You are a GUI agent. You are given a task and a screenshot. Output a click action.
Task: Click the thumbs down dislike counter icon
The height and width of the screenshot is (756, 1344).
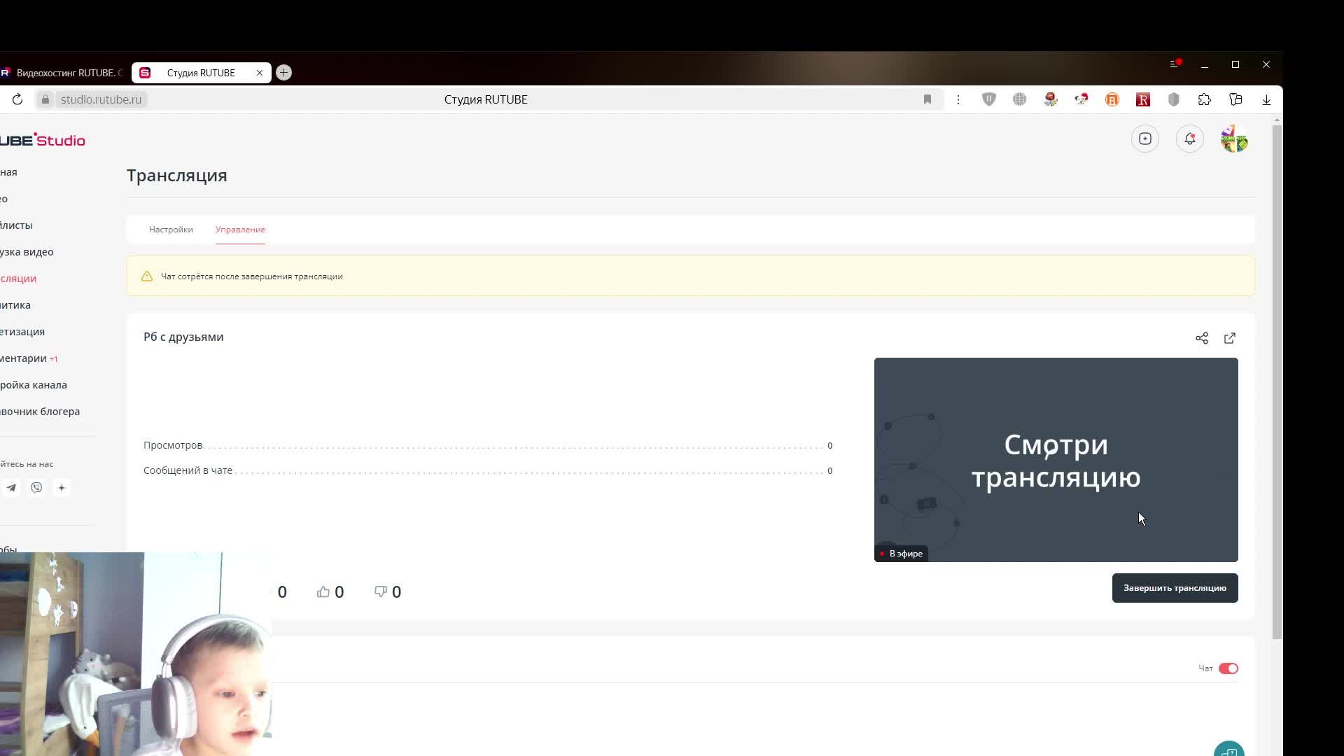click(x=381, y=591)
